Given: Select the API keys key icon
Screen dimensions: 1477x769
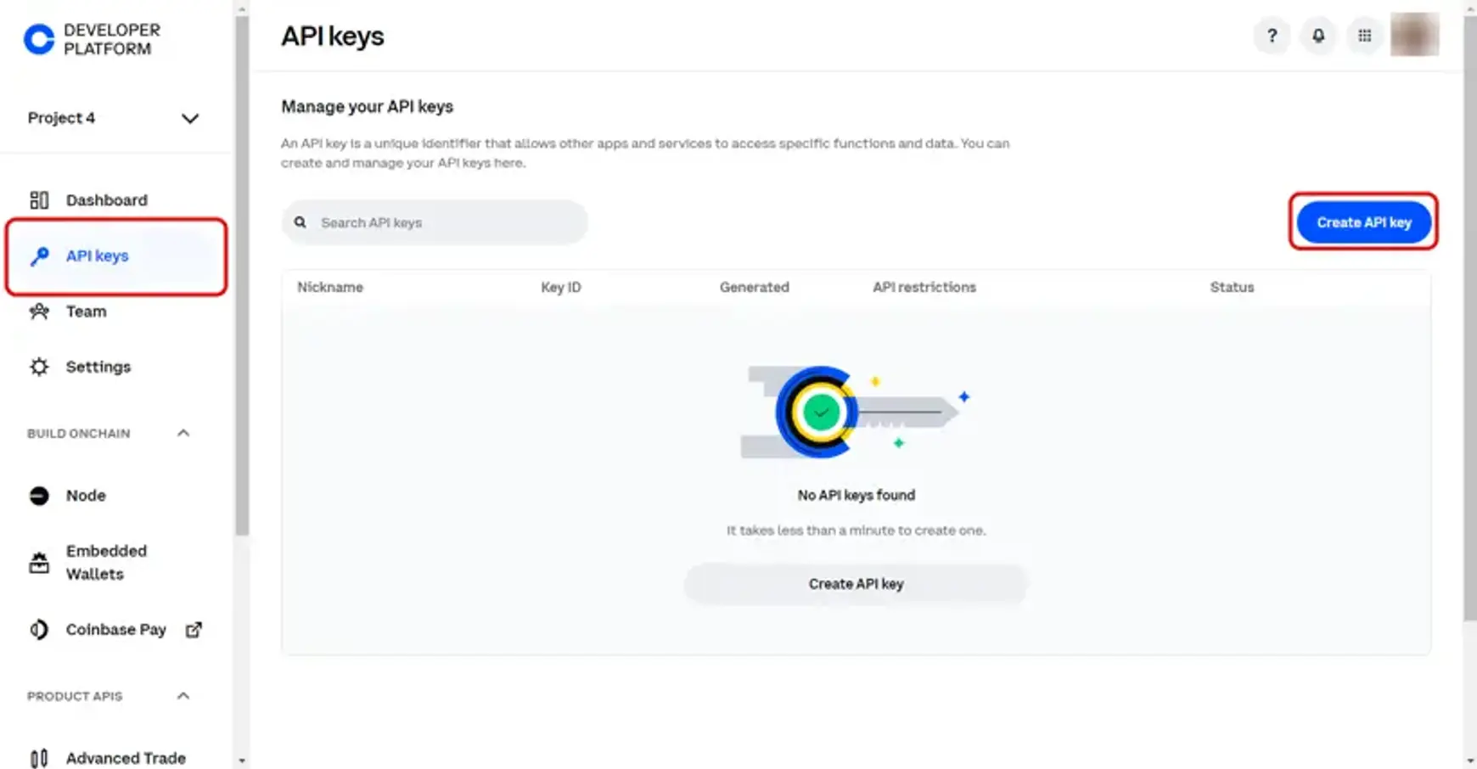Looking at the screenshot, I should click(x=39, y=255).
